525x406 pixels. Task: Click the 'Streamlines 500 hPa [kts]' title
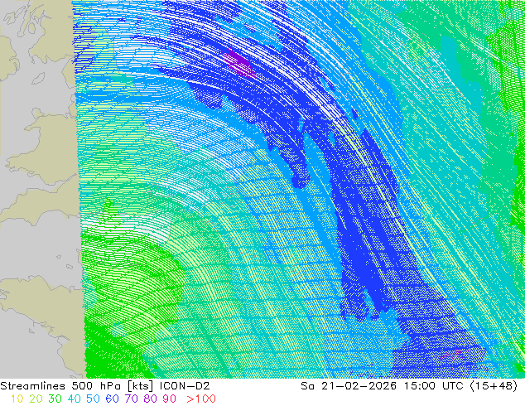(77, 386)
